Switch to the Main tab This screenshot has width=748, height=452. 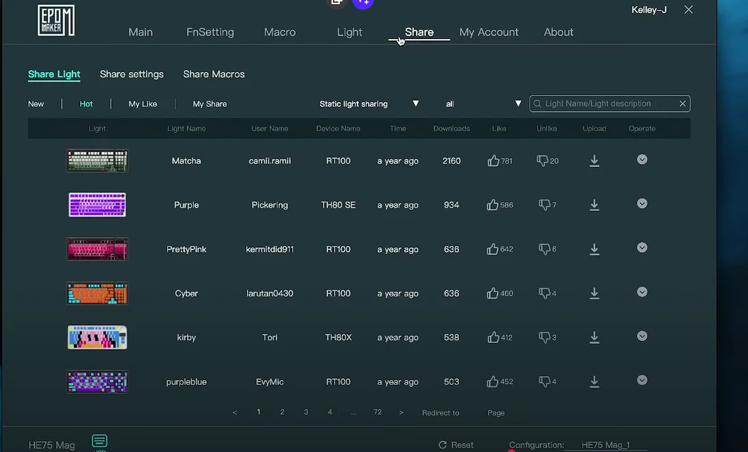(x=140, y=32)
